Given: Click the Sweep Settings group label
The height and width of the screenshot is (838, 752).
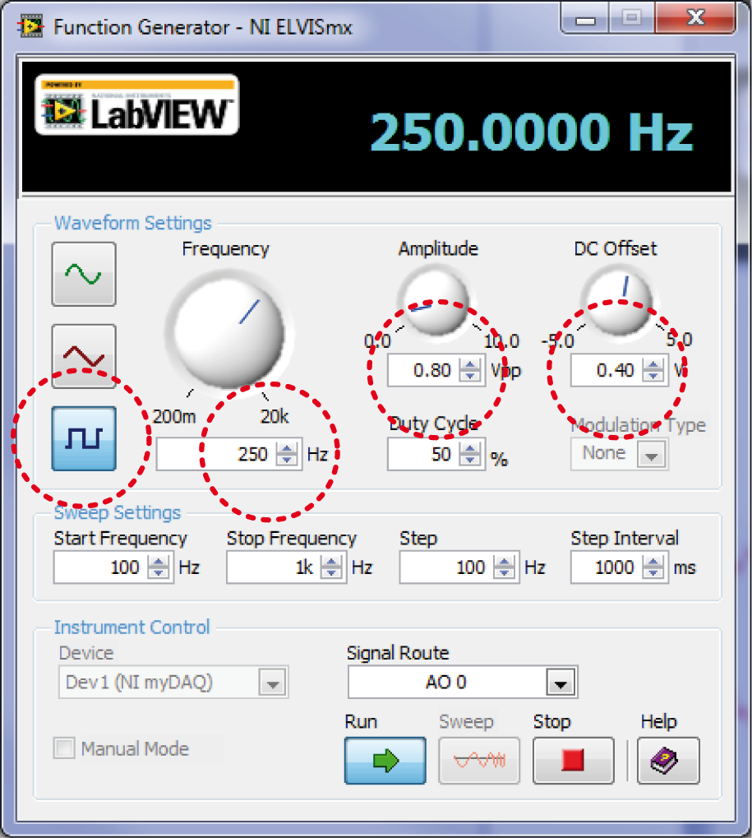Looking at the screenshot, I should 118,512.
